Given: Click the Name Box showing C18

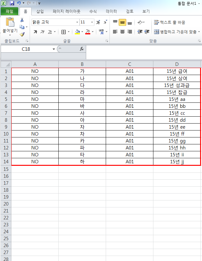Looking at the screenshot, I should pos(26,49).
